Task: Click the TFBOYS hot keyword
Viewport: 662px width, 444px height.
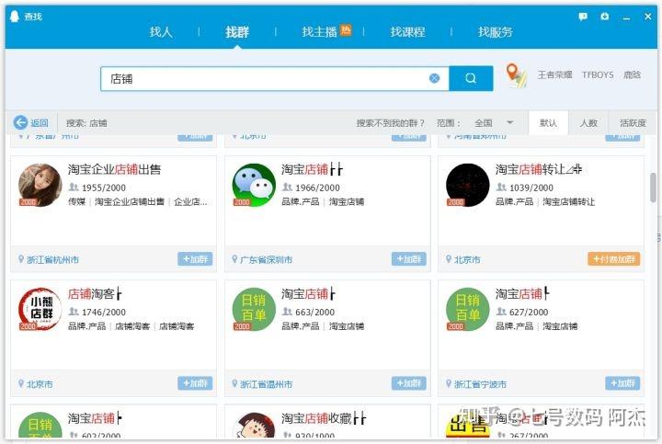Action: click(x=598, y=74)
